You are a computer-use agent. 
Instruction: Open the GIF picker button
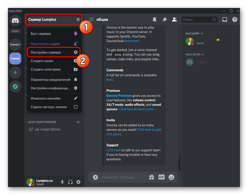click(x=161, y=177)
